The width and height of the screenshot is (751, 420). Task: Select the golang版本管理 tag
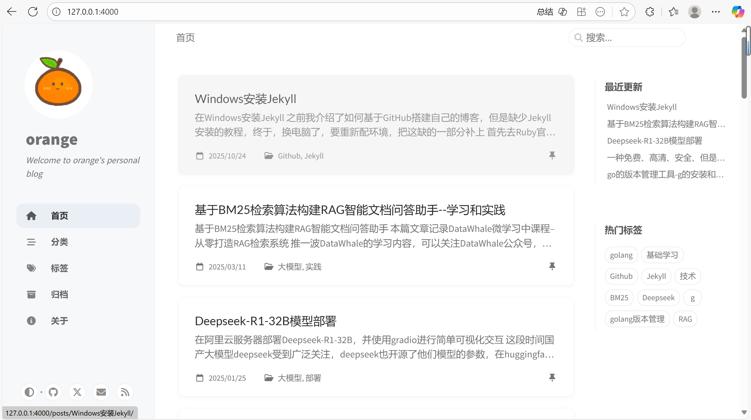coord(637,319)
